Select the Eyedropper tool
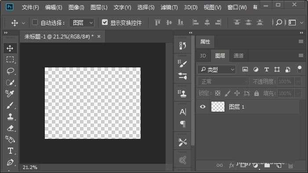This screenshot has width=308, height=173. [x=10, y=94]
